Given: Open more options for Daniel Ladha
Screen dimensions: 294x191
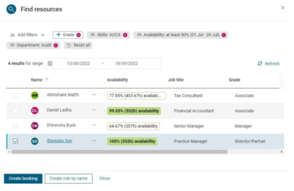Looking at the screenshot, I should pyautogui.click(x=94, y=110).
